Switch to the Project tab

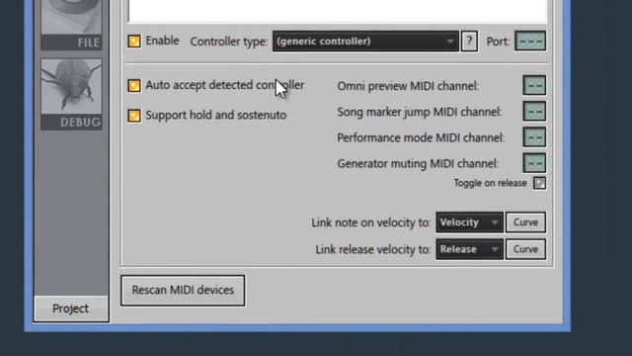tap(71, 309)
